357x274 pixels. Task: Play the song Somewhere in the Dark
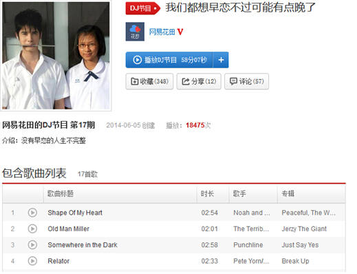[32, 244]
